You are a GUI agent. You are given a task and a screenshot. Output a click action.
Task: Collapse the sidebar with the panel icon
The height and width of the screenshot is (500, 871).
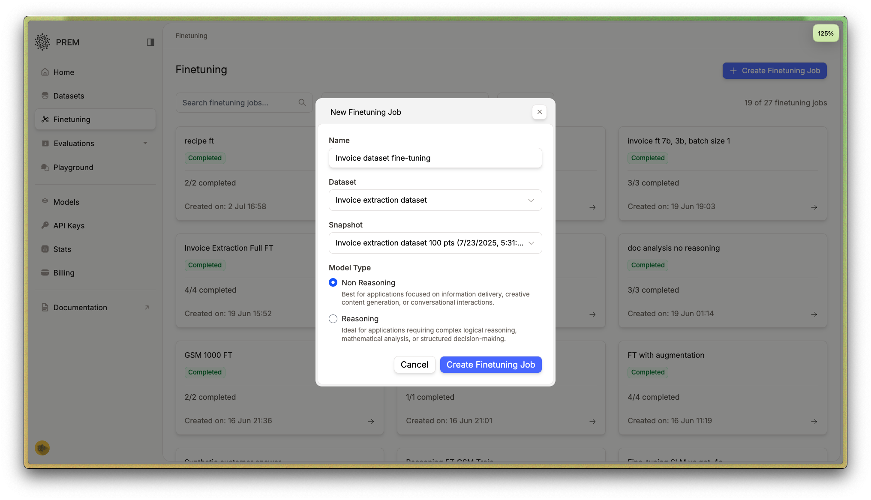click(x=150, y=42)
